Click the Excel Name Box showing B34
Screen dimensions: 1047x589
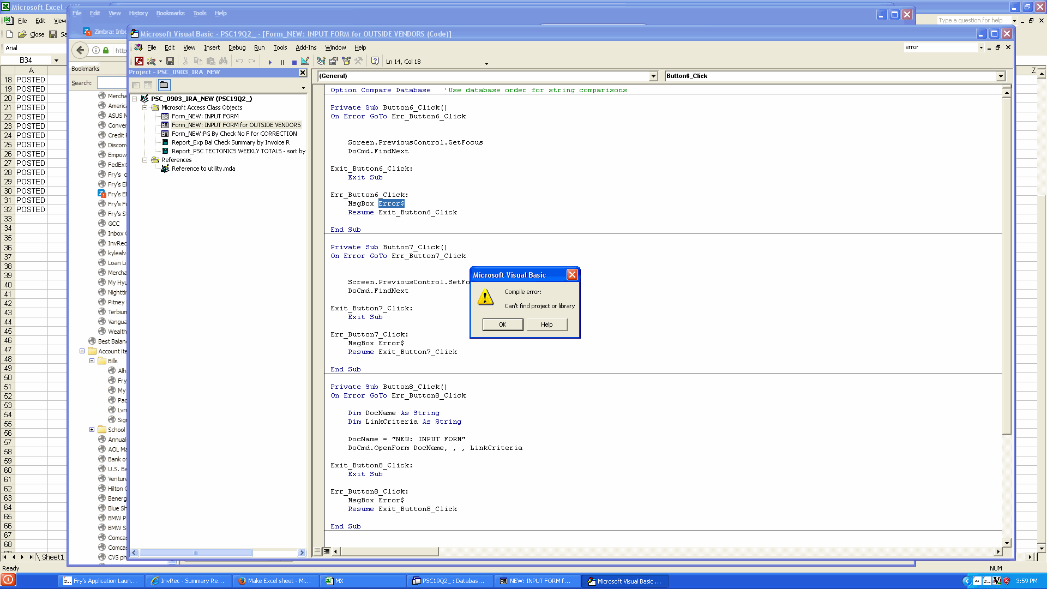pos(26,60)
